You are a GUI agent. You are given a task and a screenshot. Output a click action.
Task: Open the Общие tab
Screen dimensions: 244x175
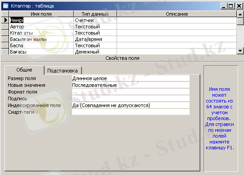[24, 70]
